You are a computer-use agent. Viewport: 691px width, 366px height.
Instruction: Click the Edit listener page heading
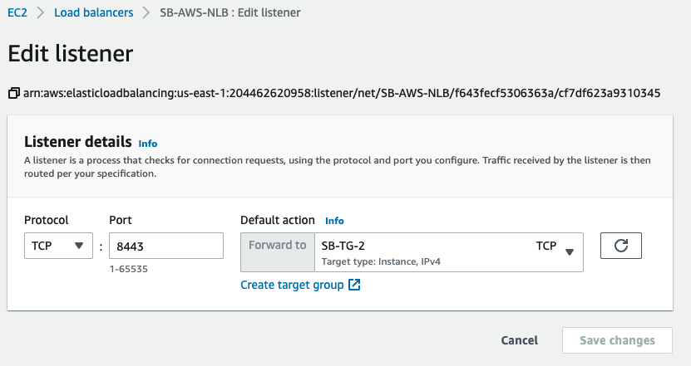coord(70,54)
